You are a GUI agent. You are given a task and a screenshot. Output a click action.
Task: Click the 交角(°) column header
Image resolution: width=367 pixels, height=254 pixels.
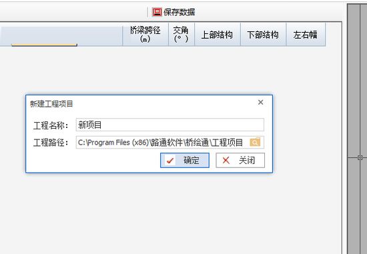pyautogui.click(x=181, y=35)
